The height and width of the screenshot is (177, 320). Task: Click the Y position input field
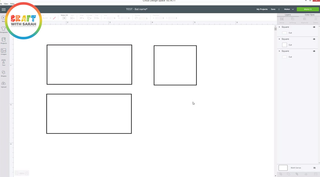pyautogui.click(x=173, y=18)
